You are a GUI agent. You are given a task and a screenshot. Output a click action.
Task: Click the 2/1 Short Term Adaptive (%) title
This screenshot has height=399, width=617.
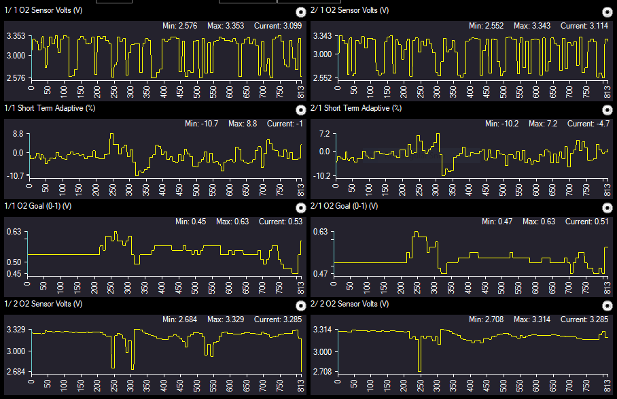tap(356, 108)
